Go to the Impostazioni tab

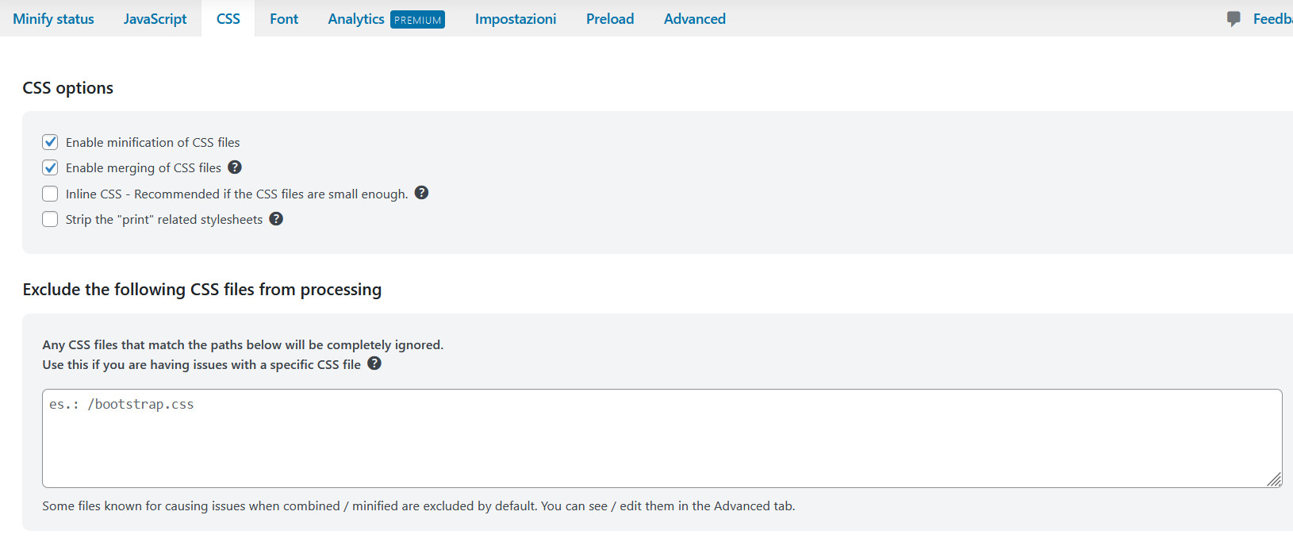coord(516,18)
